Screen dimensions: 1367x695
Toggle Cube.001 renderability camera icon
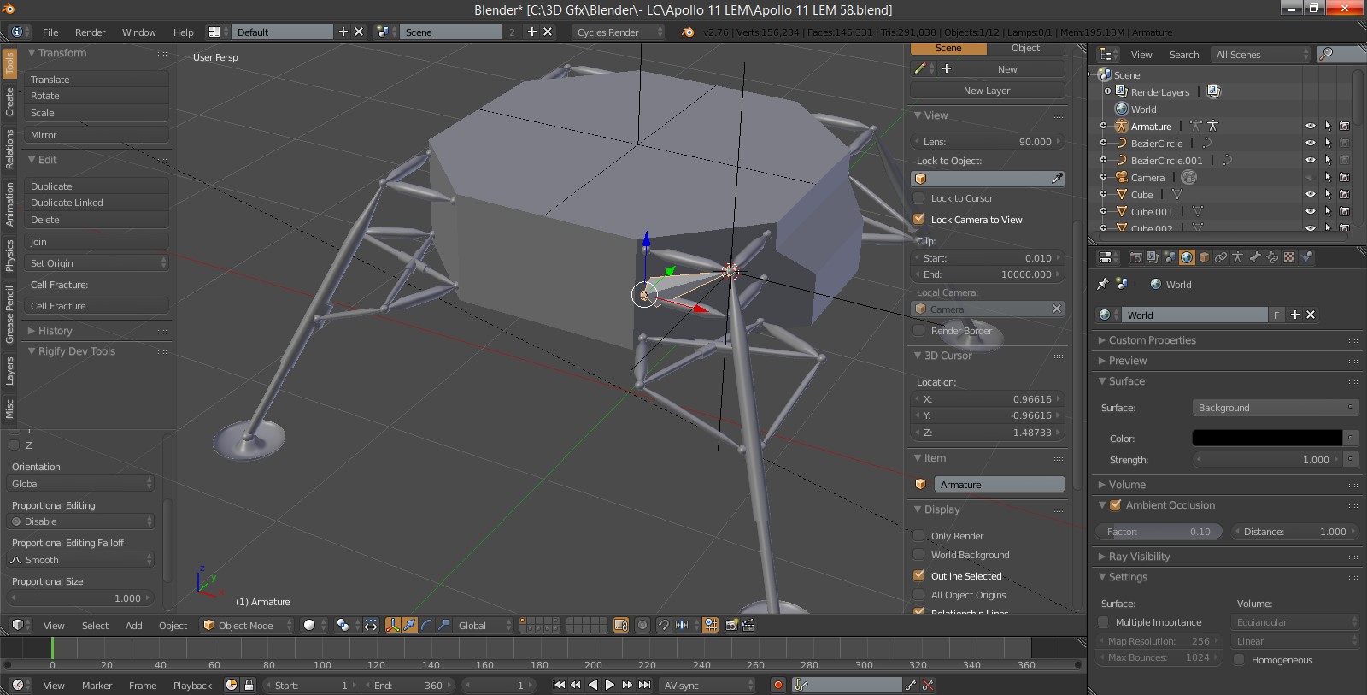pos(1344,211)
